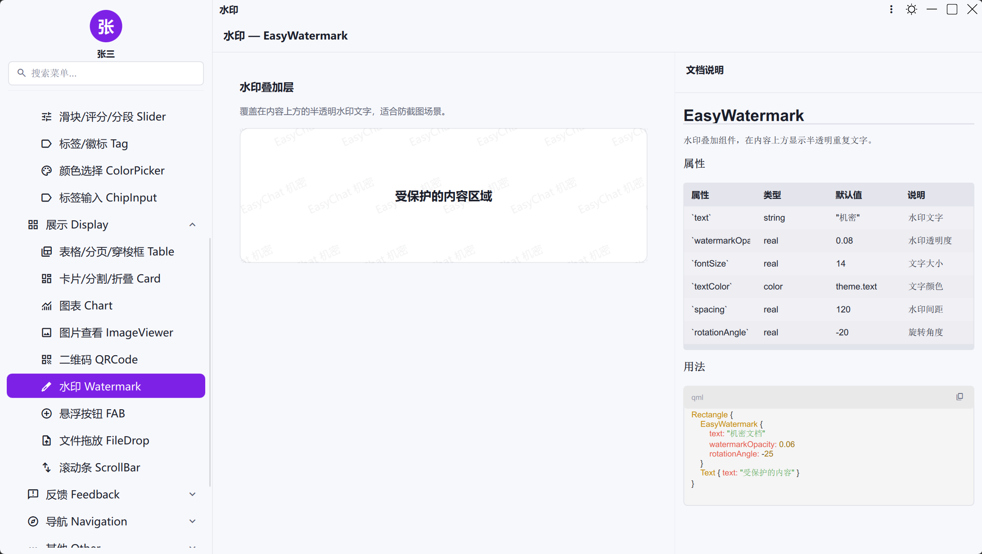Screen dimensions: 982x554
Task: Click 受保护的内容区域 demo text
Action: point(443,196)
